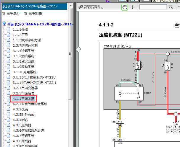Click document icon beside 2.3.7防抱死控制
This screenshot has height=147, width=180.
9,45
